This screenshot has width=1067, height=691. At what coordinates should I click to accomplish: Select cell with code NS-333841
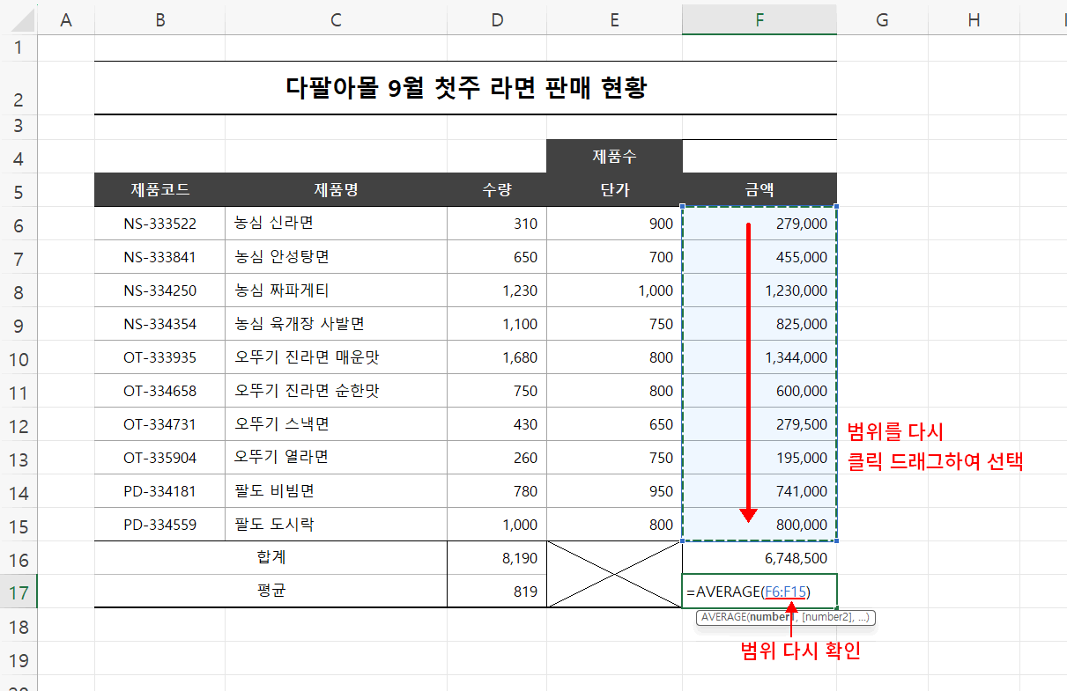click(159, 257)
